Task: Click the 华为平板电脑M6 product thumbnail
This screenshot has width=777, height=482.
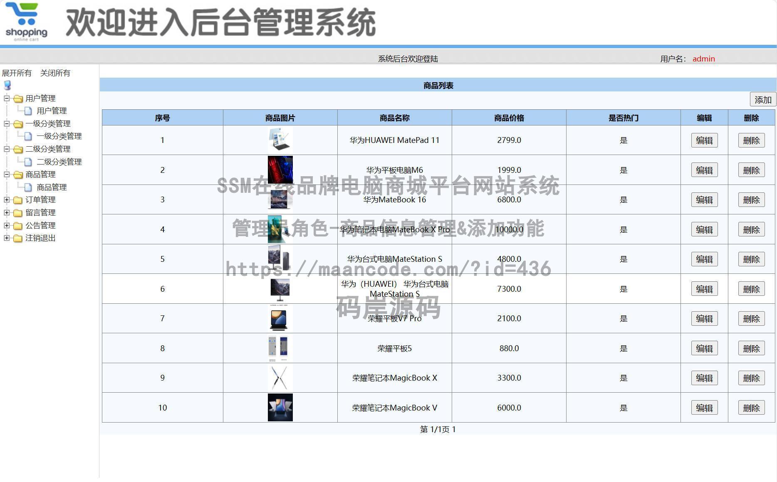Action: tap(280, 170)
